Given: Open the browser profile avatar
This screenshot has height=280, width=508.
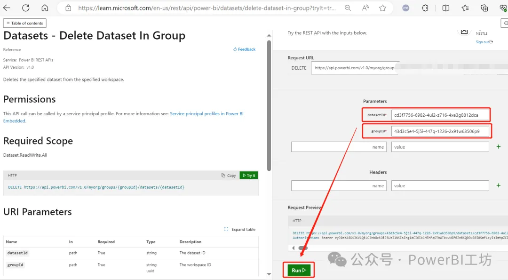Looking at the screenshot, I should point(405,8).
